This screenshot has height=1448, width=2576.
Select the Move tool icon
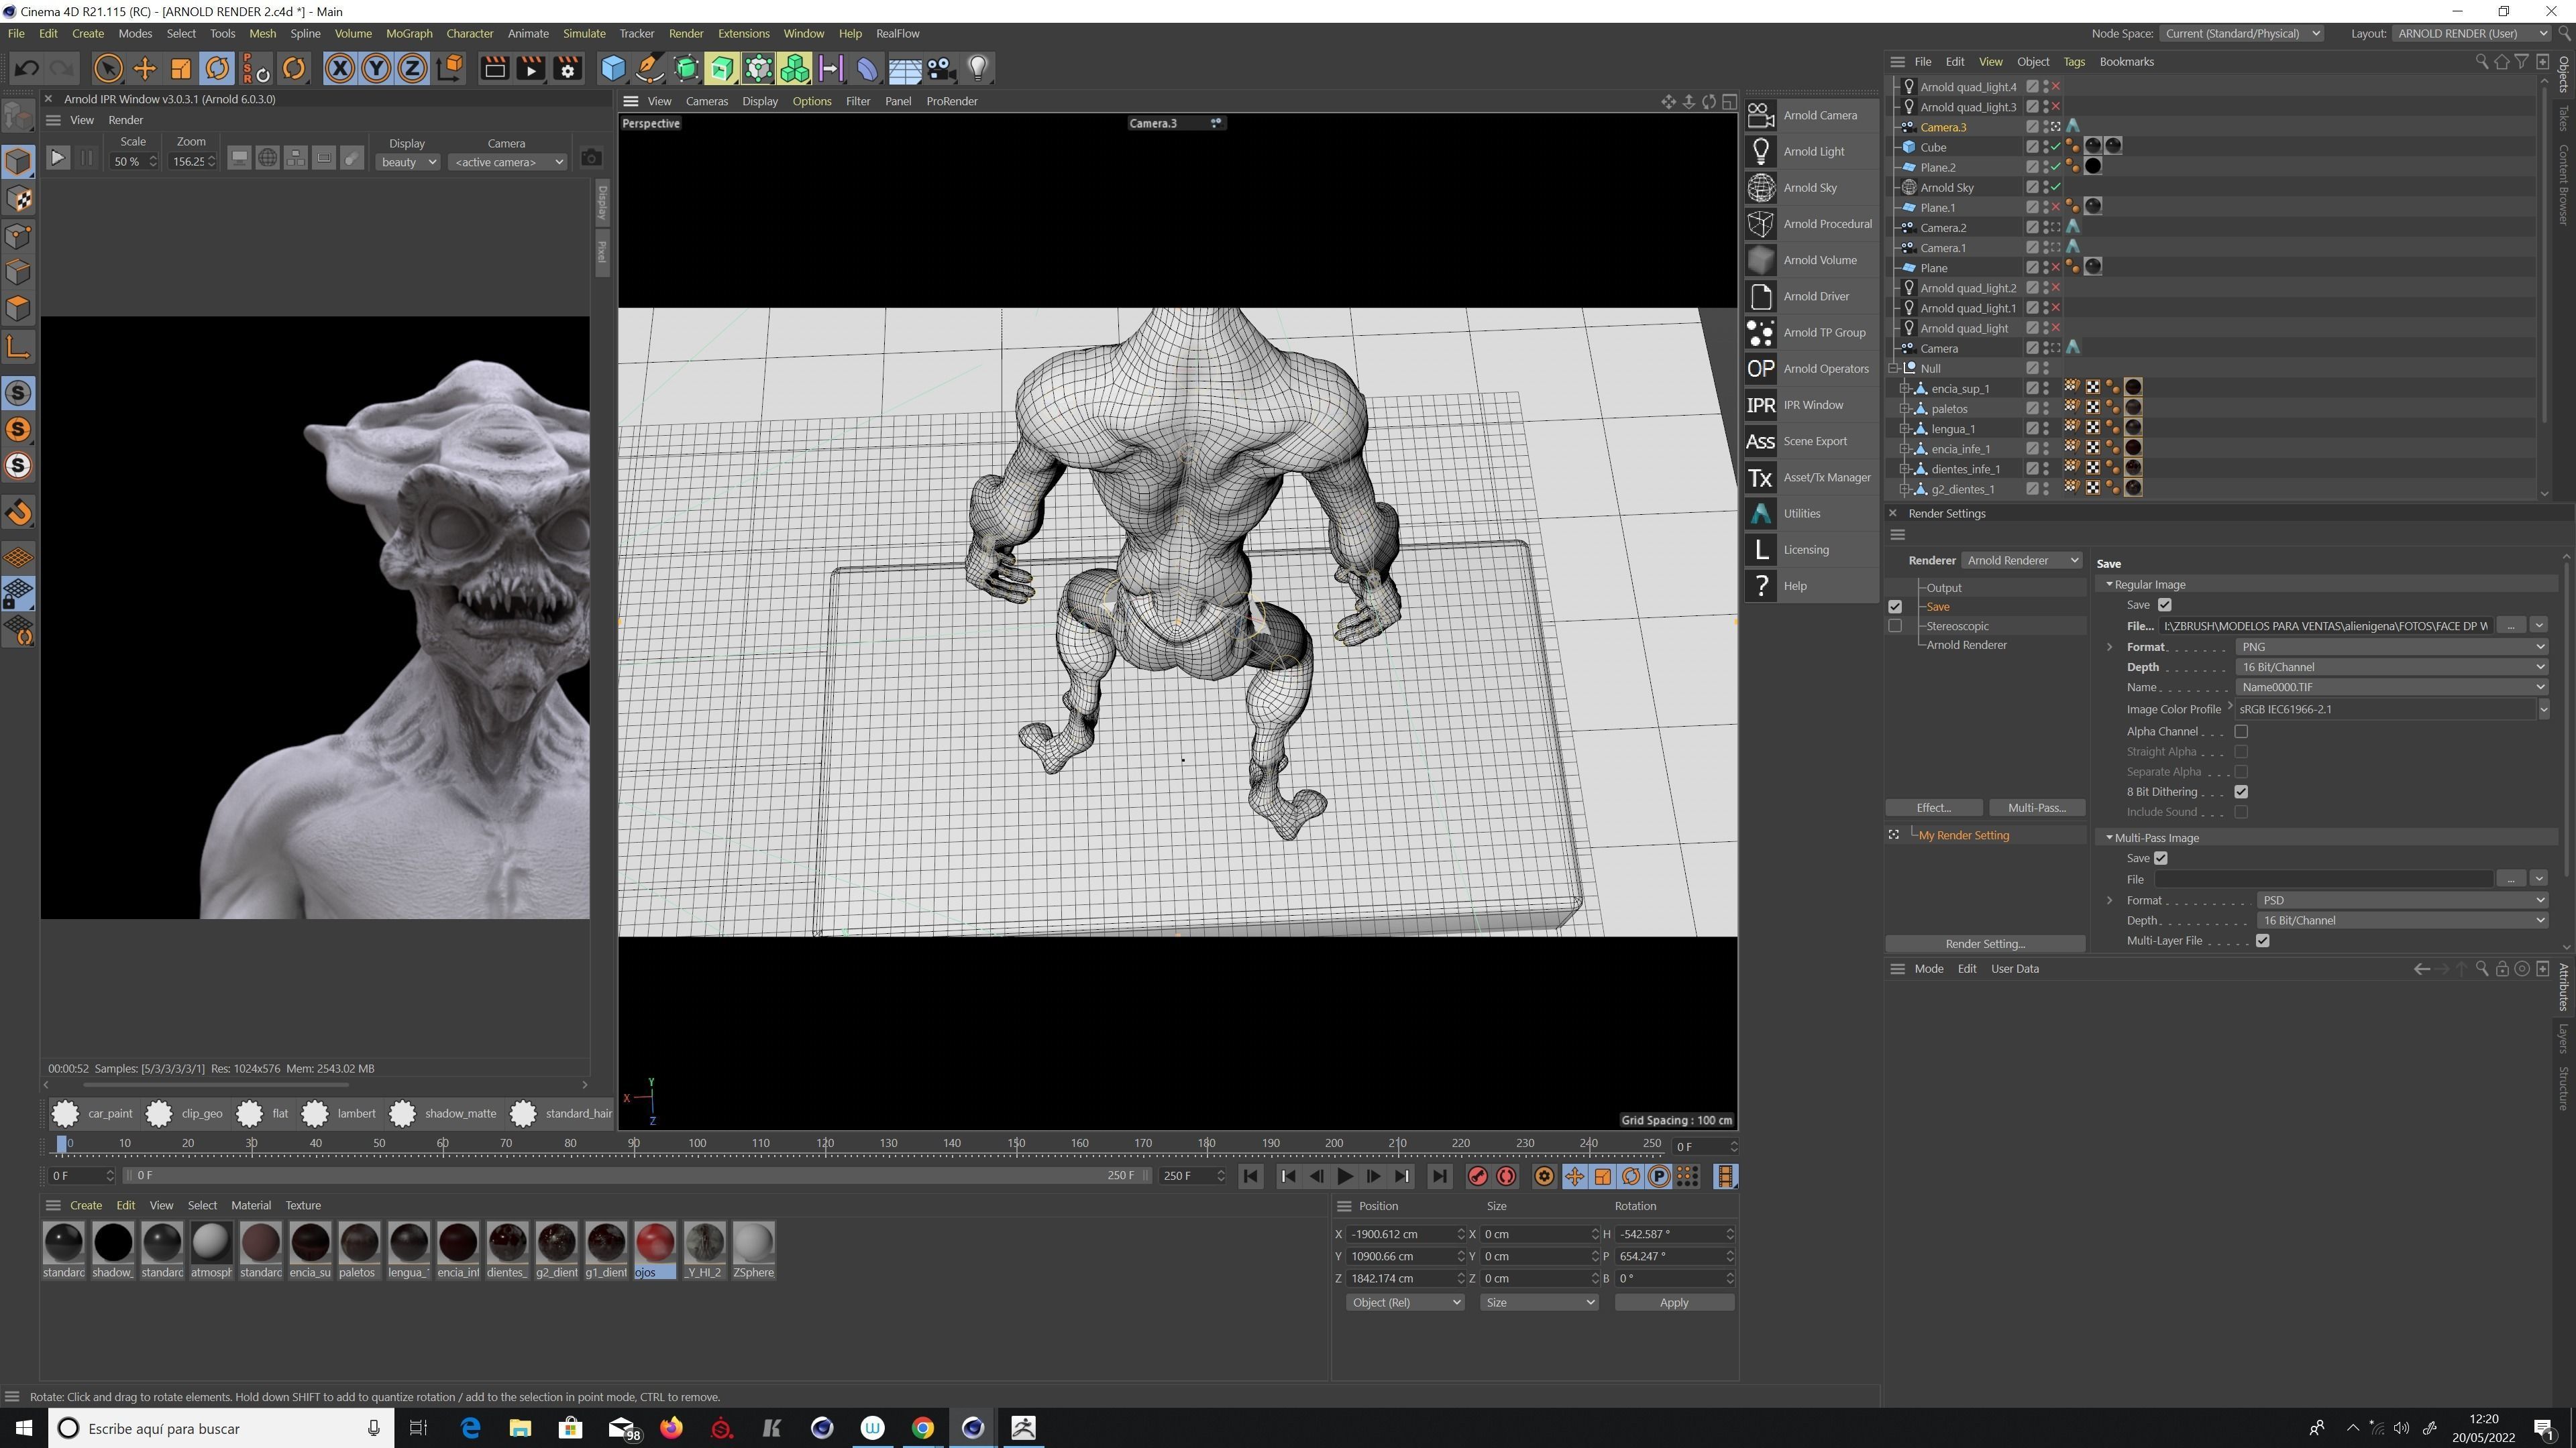coord(144,69)
